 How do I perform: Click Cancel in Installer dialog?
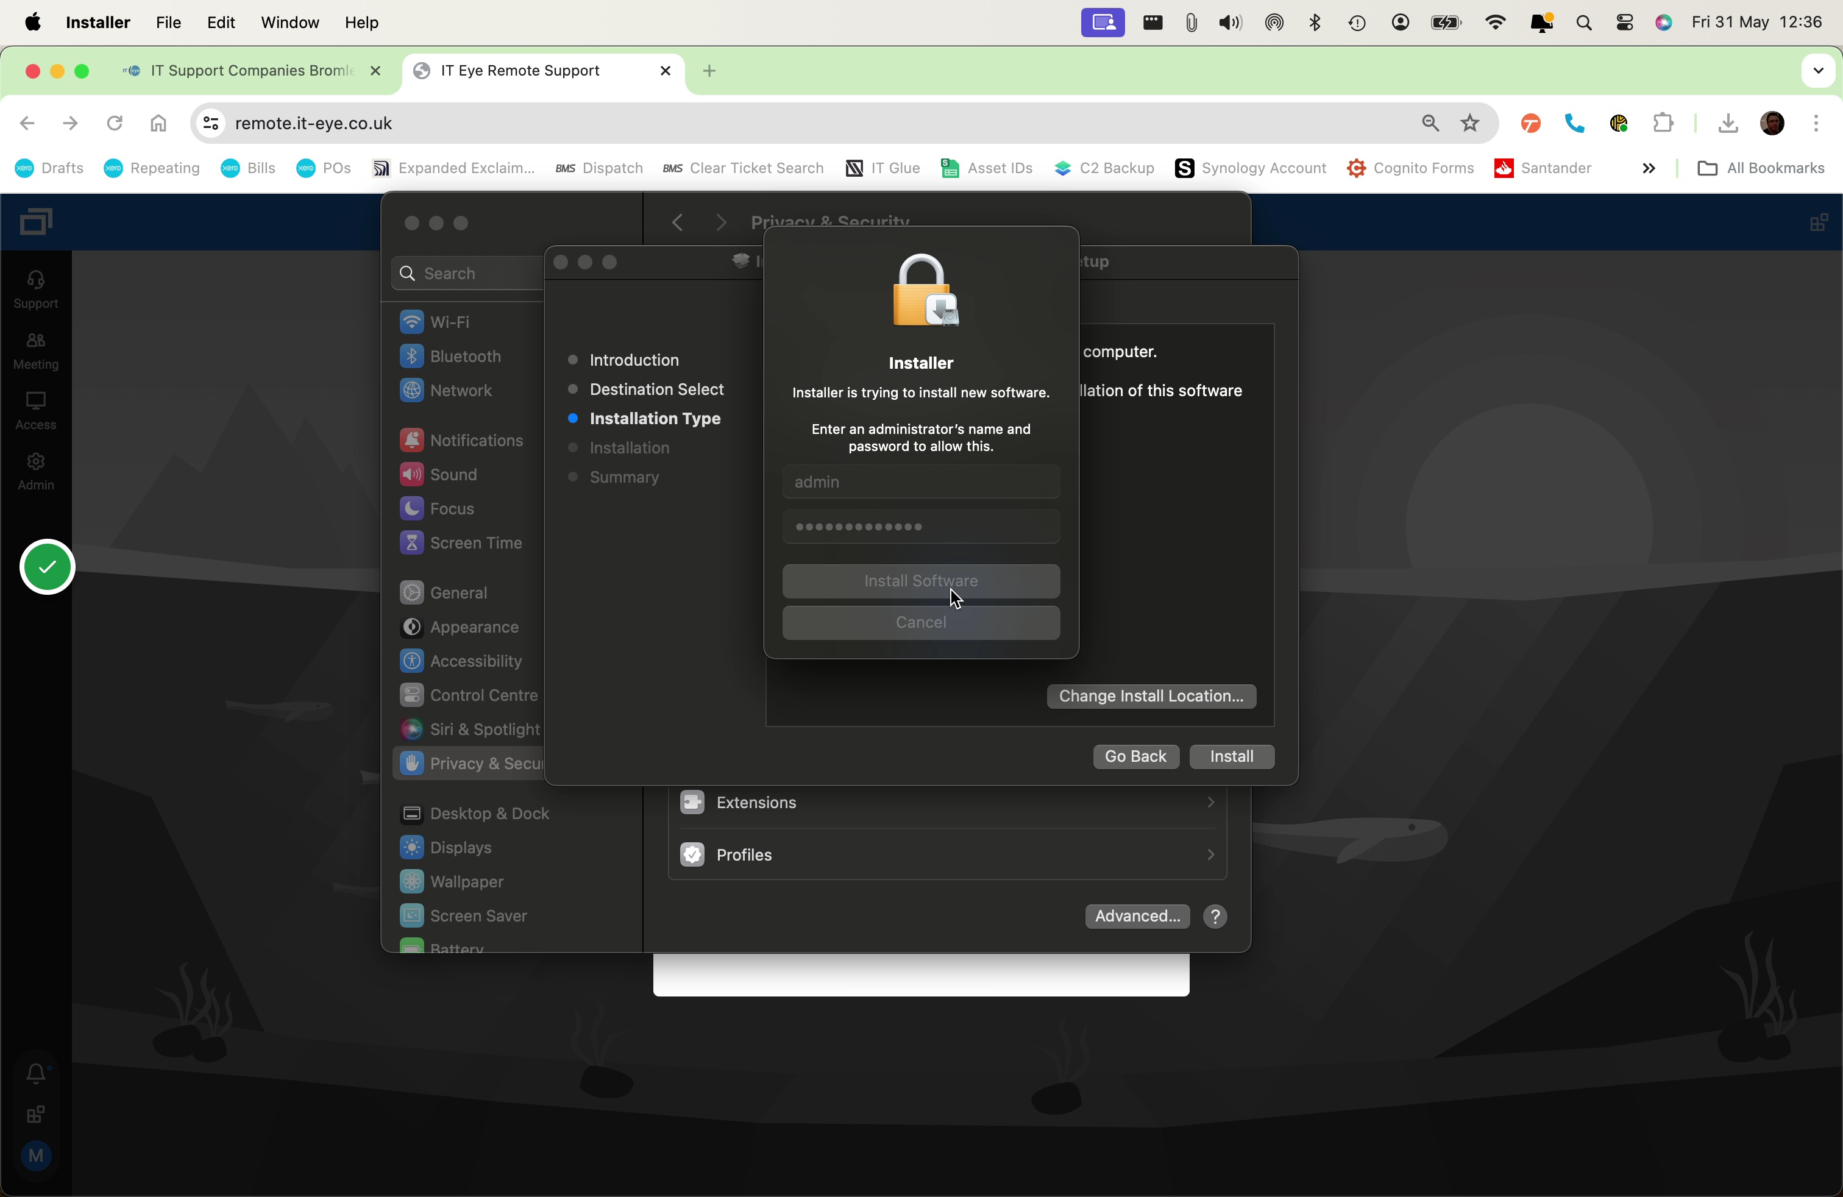click(x=921, y=622)
